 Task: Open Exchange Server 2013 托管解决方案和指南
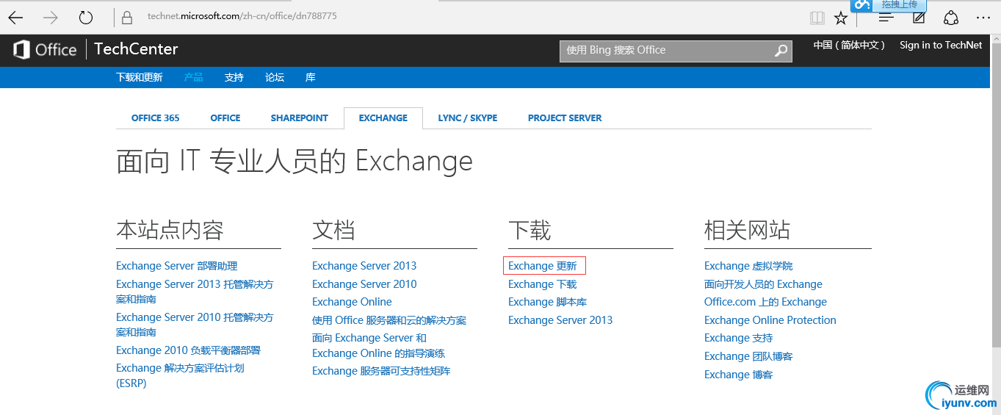pyautogui.click(x=195, y=292)
